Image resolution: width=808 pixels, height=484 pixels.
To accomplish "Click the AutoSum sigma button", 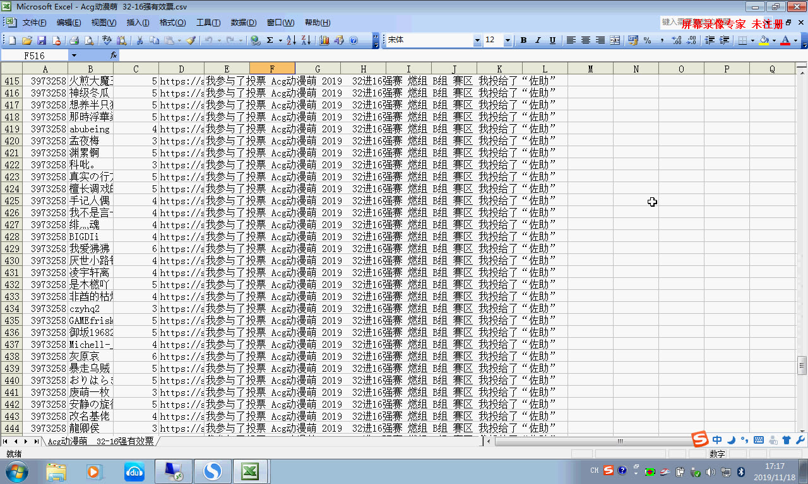I will 270,40.
